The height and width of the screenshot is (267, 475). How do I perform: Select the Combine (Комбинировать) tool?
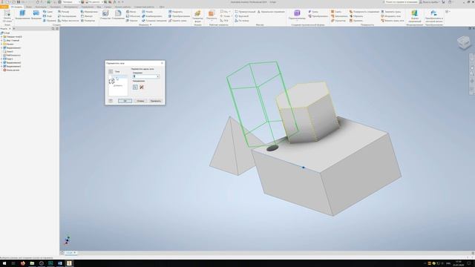(152, 16)
